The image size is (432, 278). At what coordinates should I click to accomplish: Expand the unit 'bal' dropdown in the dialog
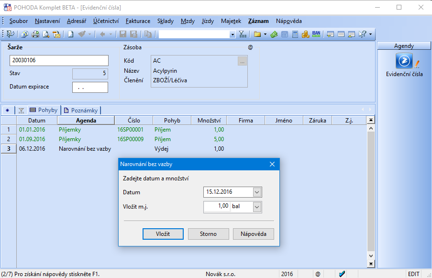[x=257, y=207]
